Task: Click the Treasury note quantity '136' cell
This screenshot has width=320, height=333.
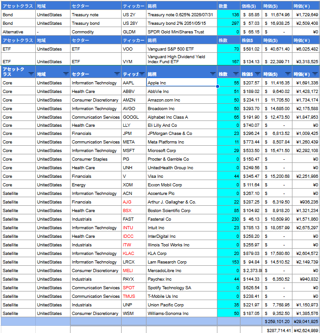Action: (x=229, y=14)
